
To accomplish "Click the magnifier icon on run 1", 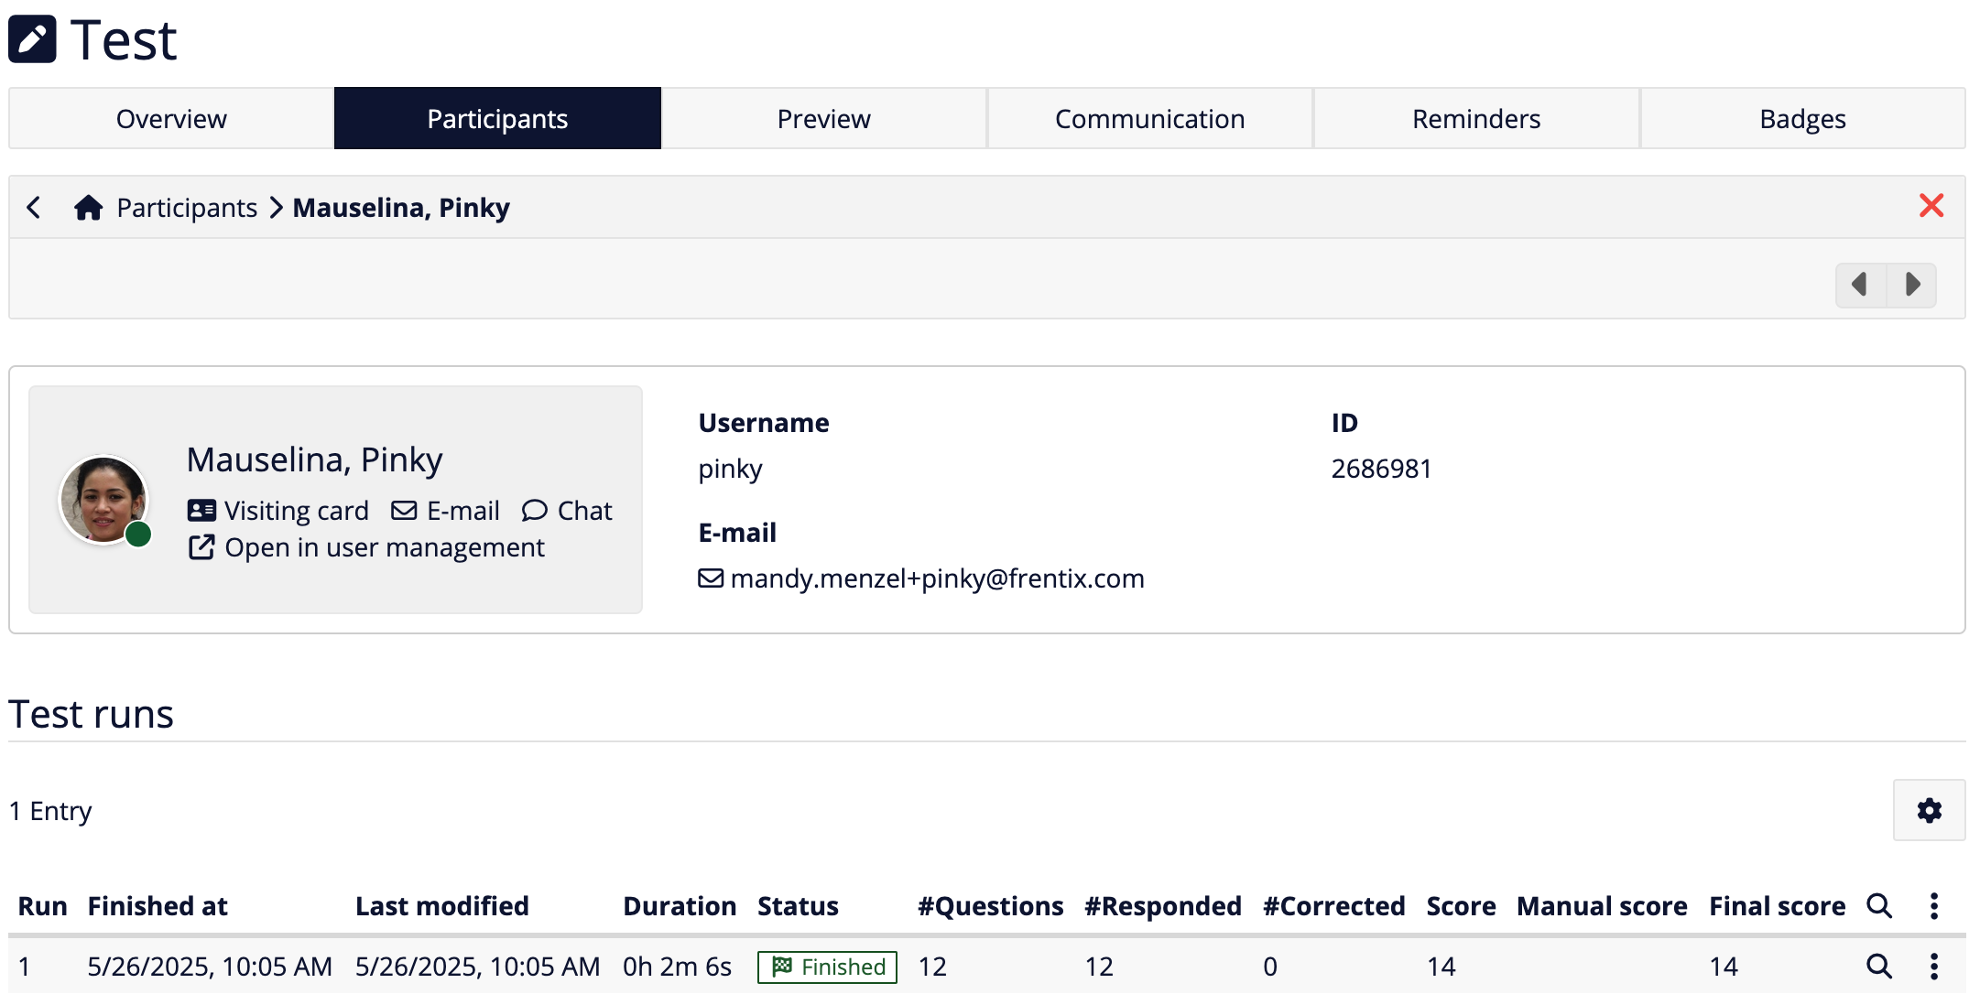I will click(1880, 966).
